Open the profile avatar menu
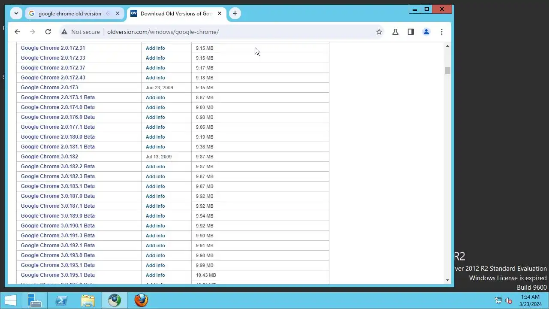Screen dimensions: 549x309 tap(426, 32)
